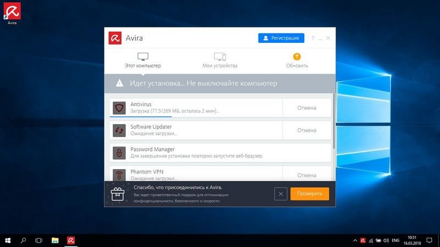Open Task View on the taskbar
This screenshot has width=440, height=247.
click(38, 240)
